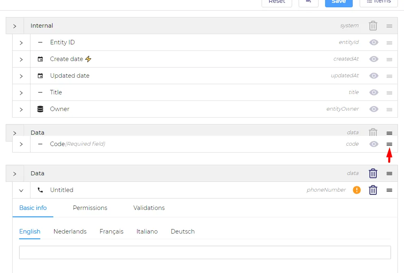
Task: Click the 'updatedAt' key text
Action: [345, 76]
